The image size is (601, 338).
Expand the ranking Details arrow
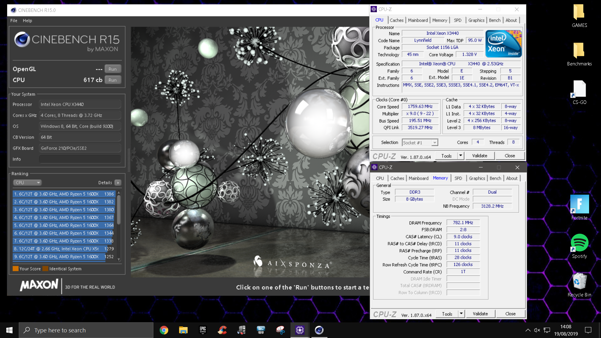[x=118, y=183]
